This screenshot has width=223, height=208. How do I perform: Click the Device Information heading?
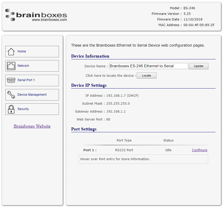click(90, 56)
